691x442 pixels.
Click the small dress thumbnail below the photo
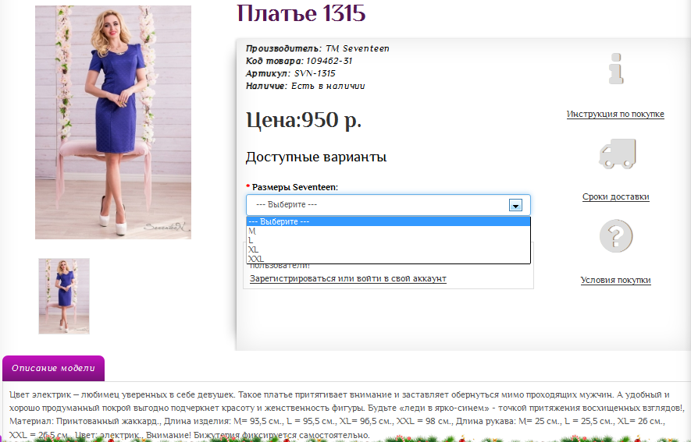[64, 296]
